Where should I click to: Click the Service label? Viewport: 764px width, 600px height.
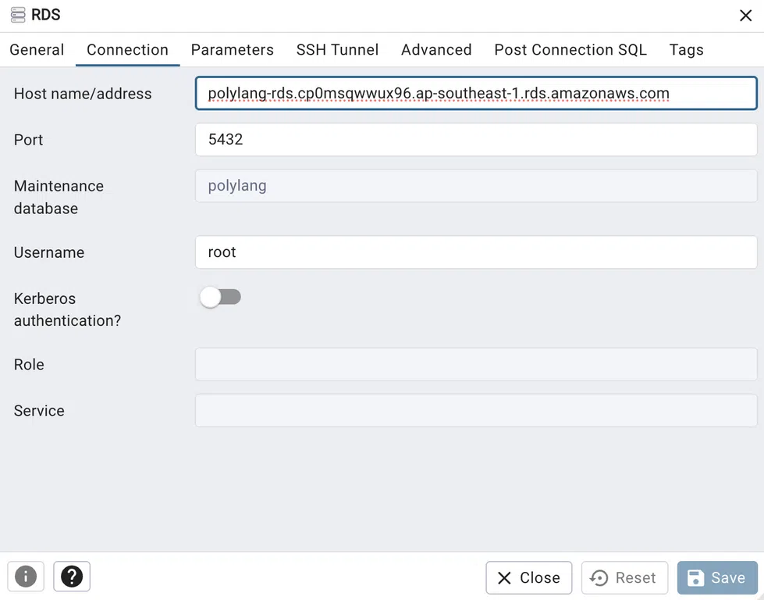tap(39, 411)
